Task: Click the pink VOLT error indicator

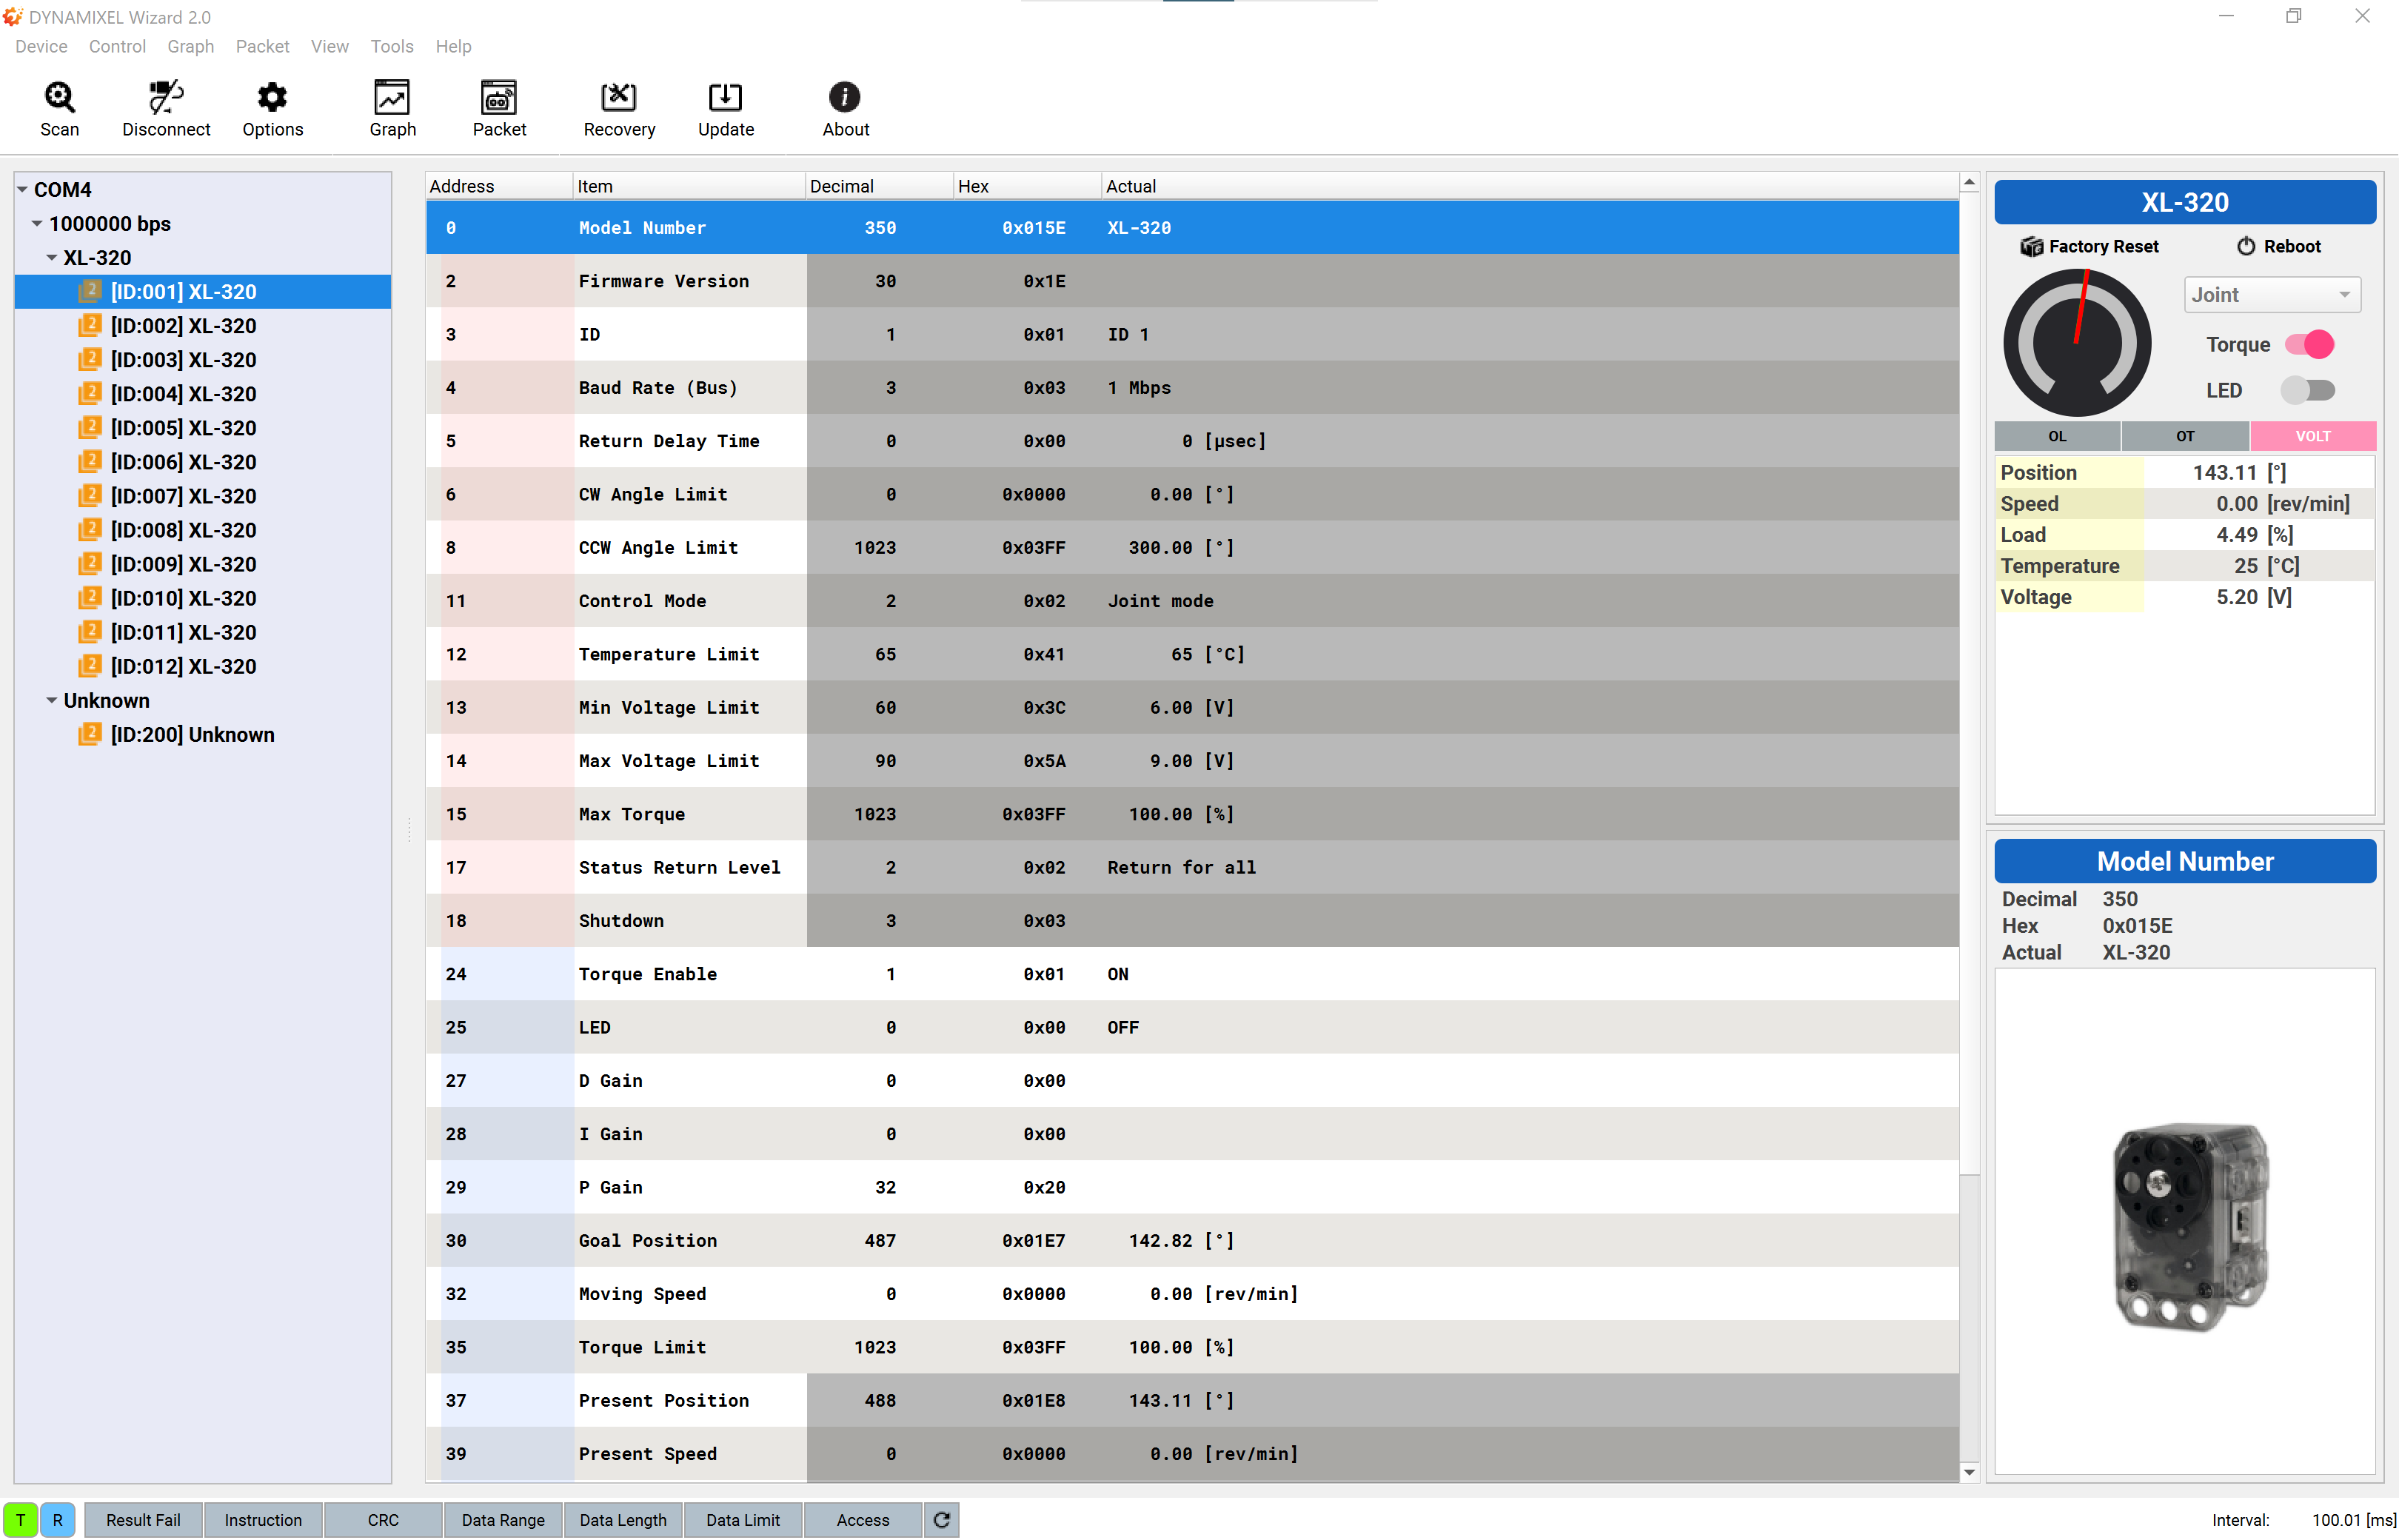Action: (x=2313, y=436)
